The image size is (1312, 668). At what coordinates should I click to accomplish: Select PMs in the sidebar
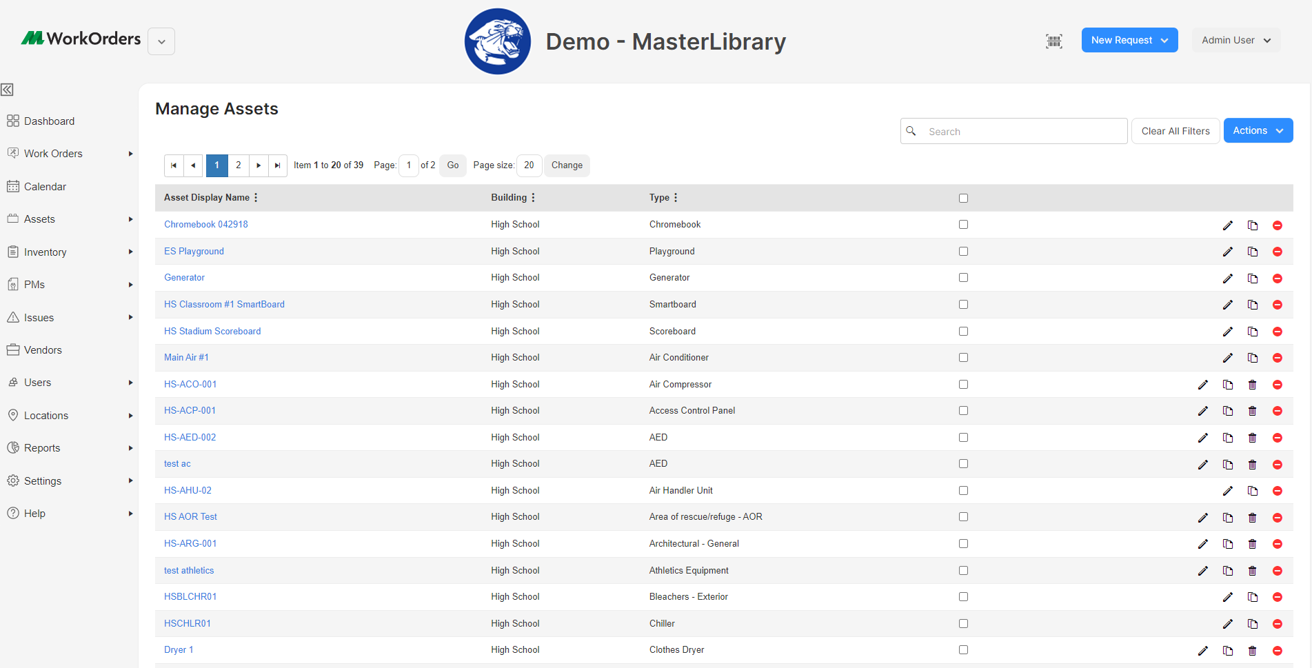[x=34, y=285]
